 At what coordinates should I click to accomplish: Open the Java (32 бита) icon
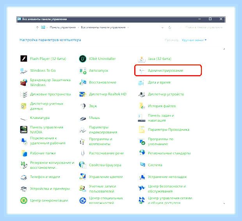(142, 59)
